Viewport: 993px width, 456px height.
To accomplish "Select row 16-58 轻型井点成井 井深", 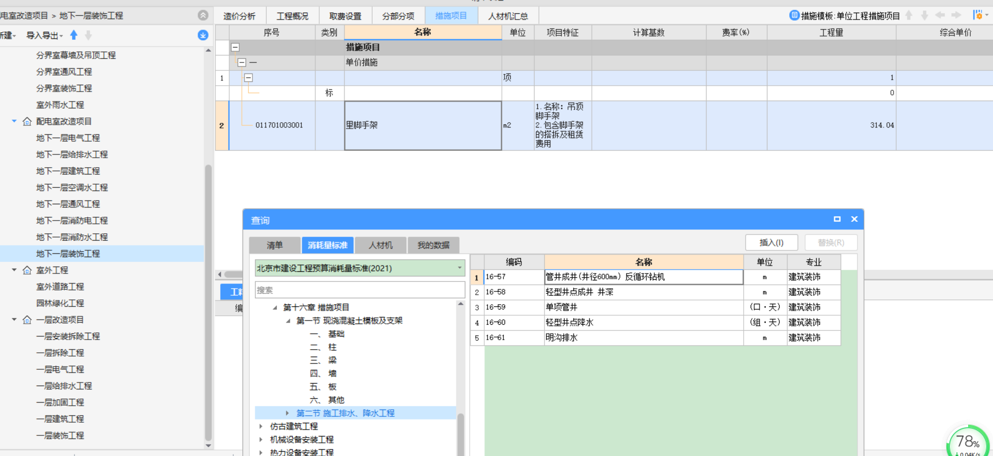I will pyautogui.click(x=655, y=292).
